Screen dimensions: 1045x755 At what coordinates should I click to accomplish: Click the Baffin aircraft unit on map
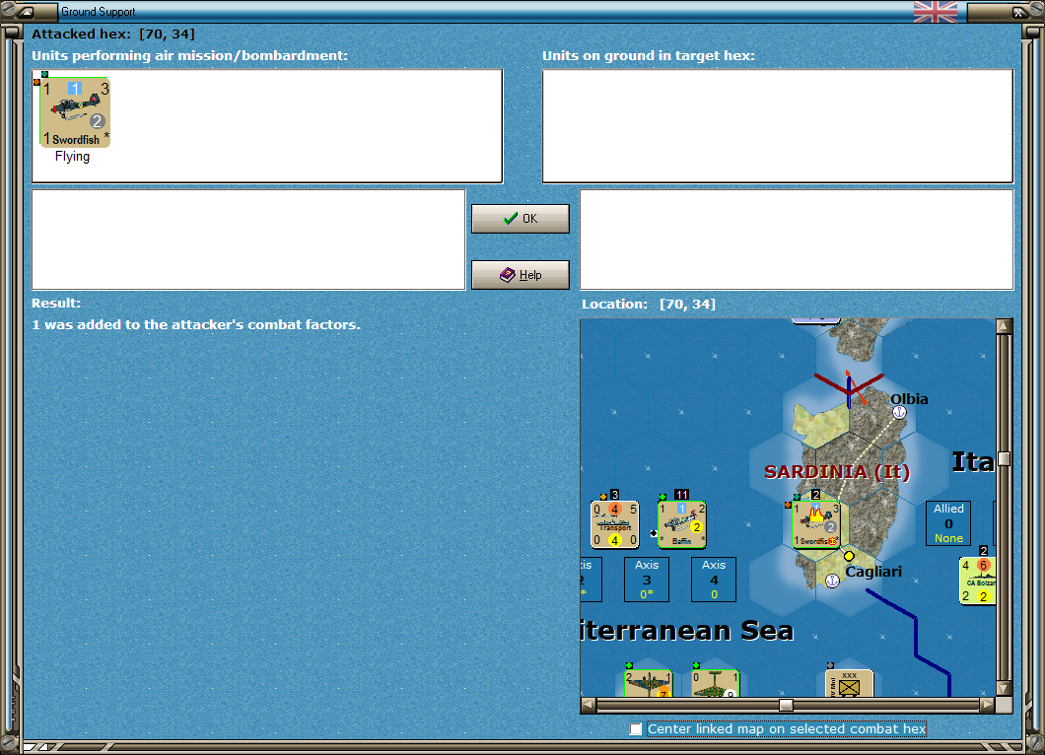[x=682, y=524]
